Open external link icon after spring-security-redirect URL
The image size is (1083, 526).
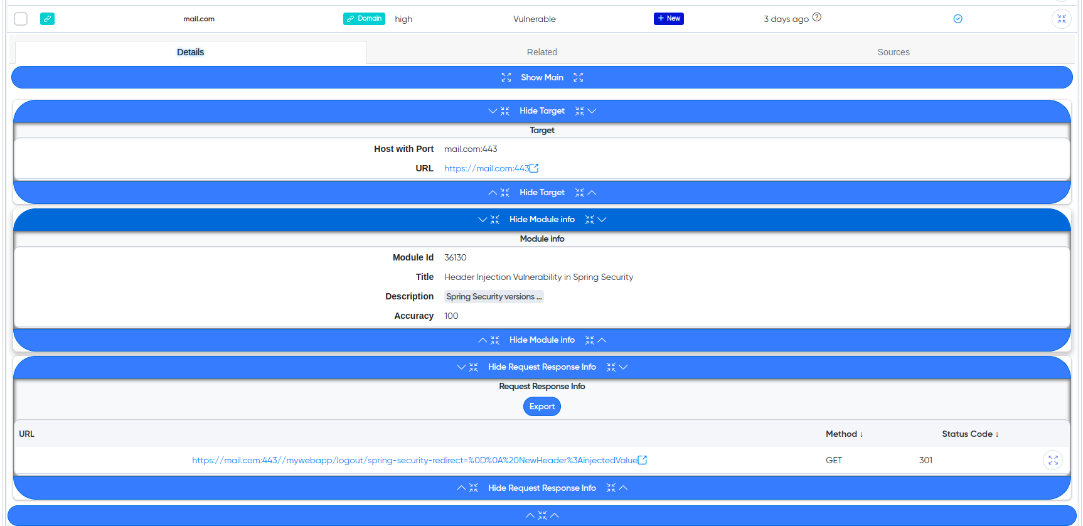point(643,460)
